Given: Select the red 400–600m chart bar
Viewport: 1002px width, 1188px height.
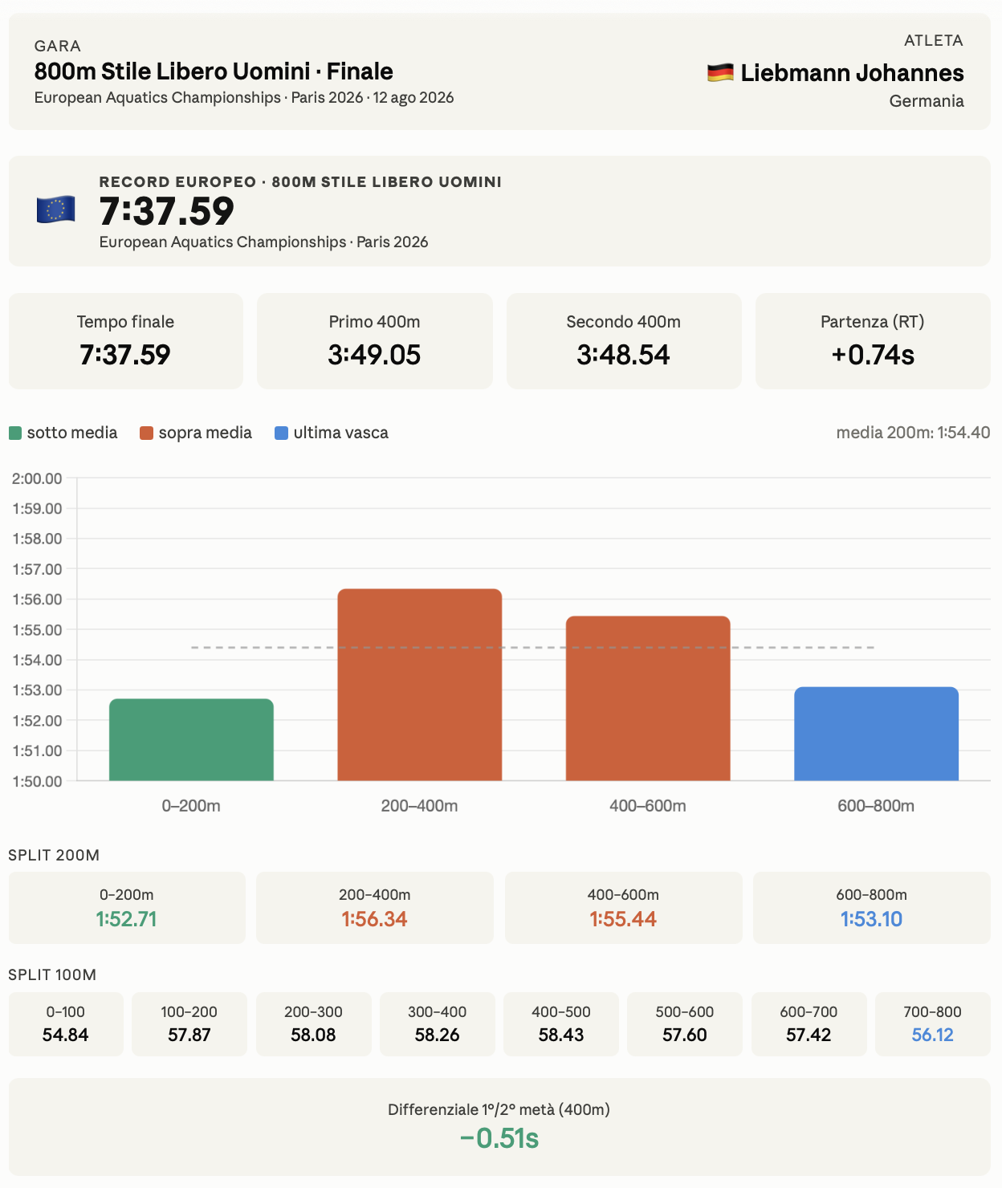Looking at the screenshot, I should coord(648,698).
